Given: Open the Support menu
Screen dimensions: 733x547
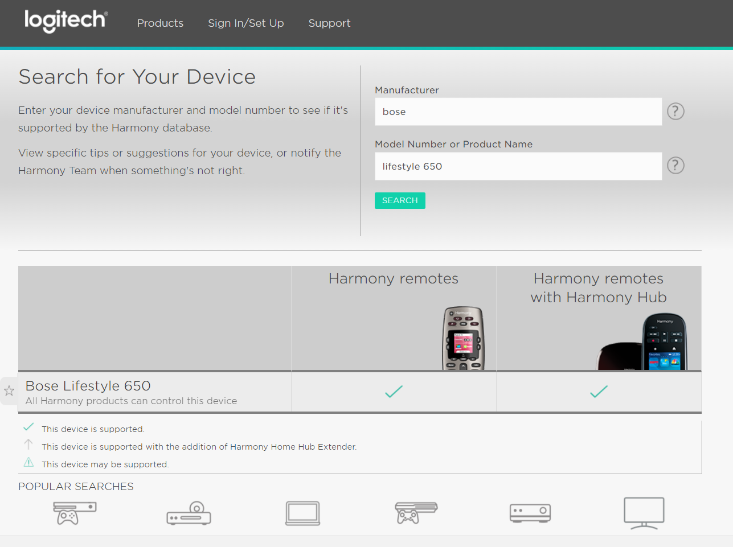Looking at the screenshot, I should coord(329,23).
